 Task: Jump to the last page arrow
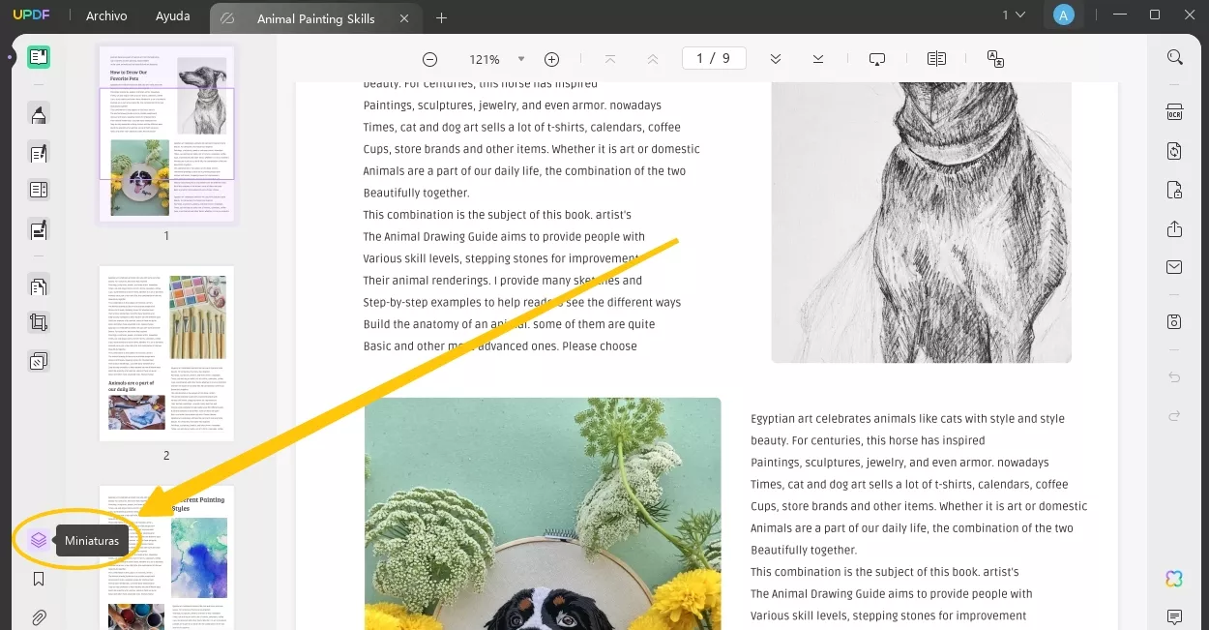tap(818, 59)
